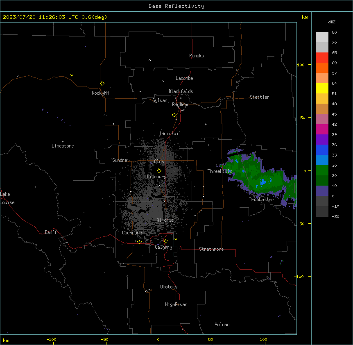
Task: Click the Base_Reflectivity title text
Action: tap(176, 6)
